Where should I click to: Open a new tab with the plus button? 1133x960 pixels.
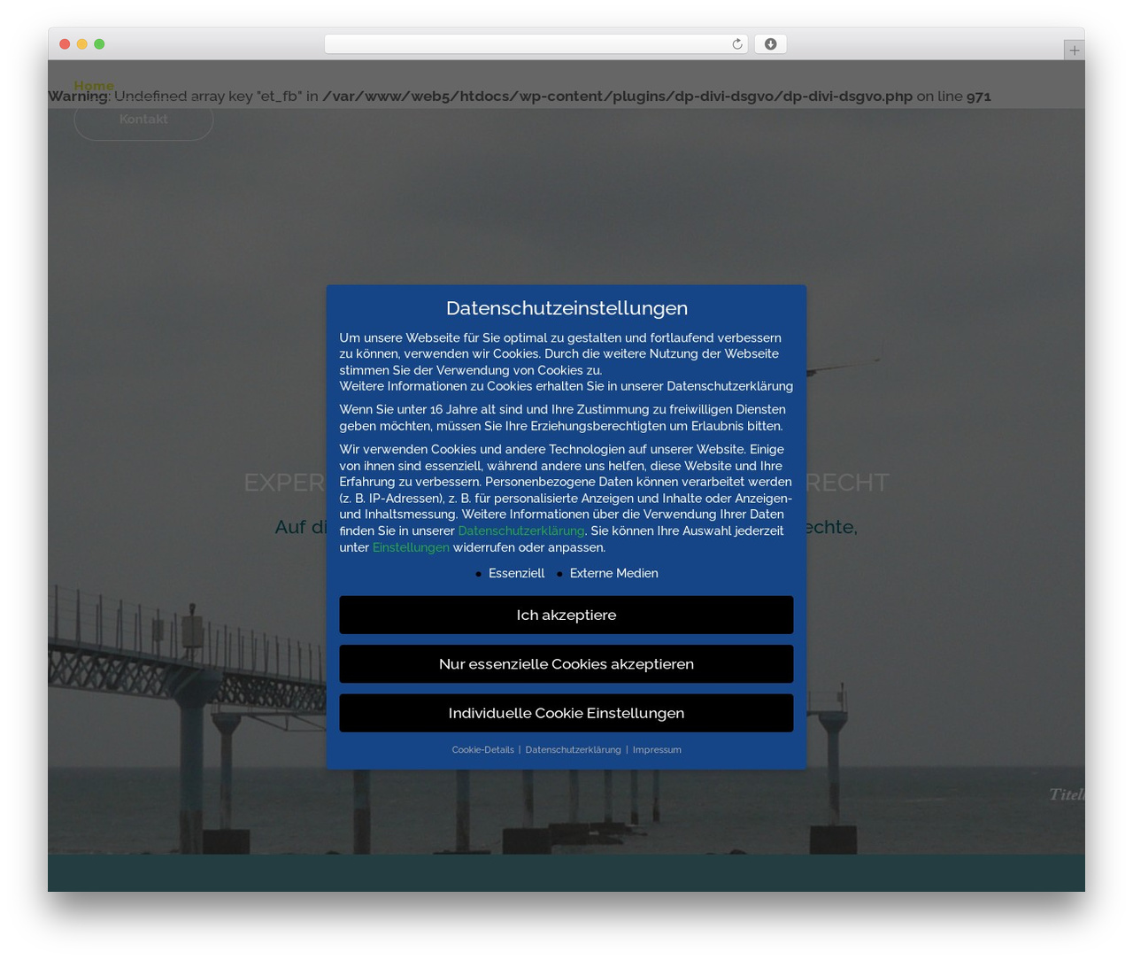point(1074,50)
